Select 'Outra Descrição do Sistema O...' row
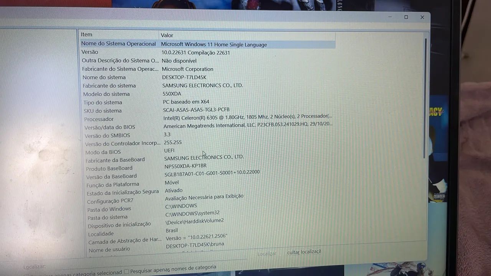Screen dimensions: 491x276 coord(120,61)
